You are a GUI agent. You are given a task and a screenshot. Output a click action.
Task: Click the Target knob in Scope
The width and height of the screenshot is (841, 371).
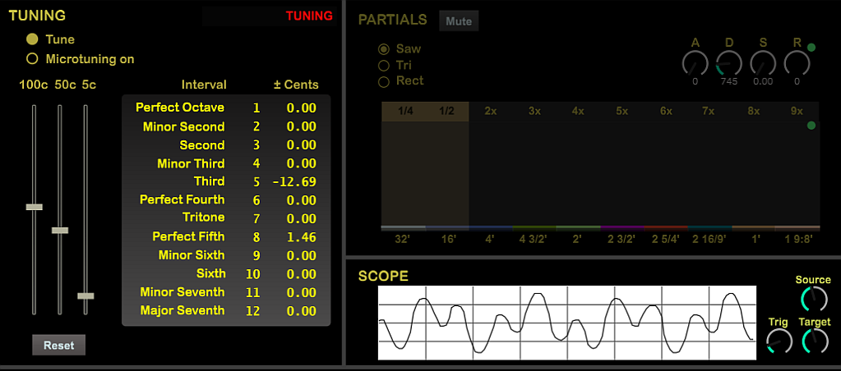pyautogui.click(x=815, y=341)
